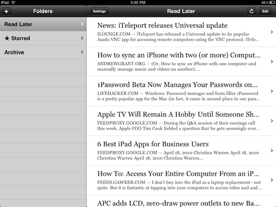The width and height of the screenshot is (276, 207).
Task: Tap the Edit button
Action: coord(265,11)
